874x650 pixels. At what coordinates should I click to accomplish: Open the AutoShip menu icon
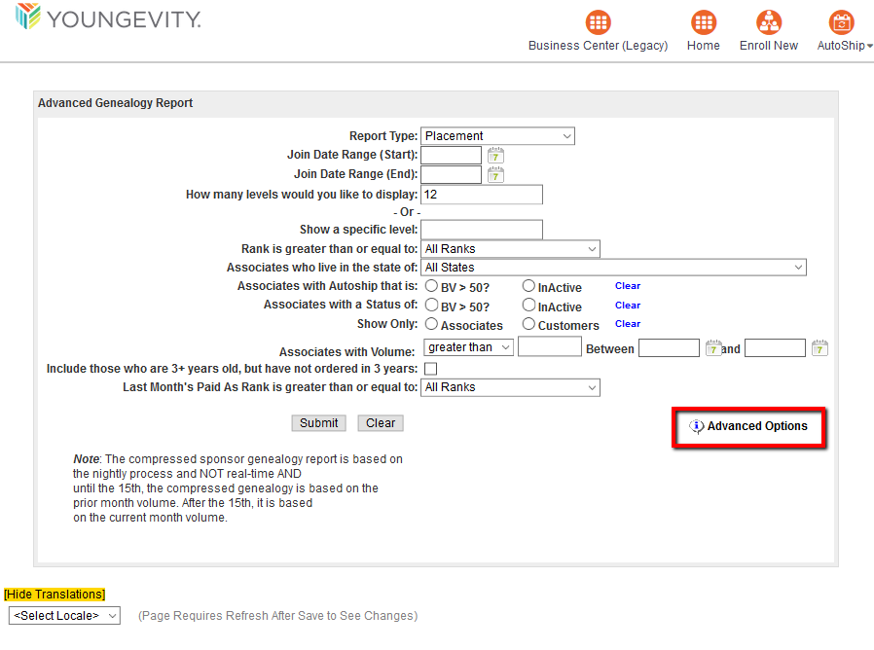(x=842, y=23)
